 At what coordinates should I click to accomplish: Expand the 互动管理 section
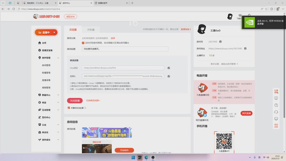[58, 110]
